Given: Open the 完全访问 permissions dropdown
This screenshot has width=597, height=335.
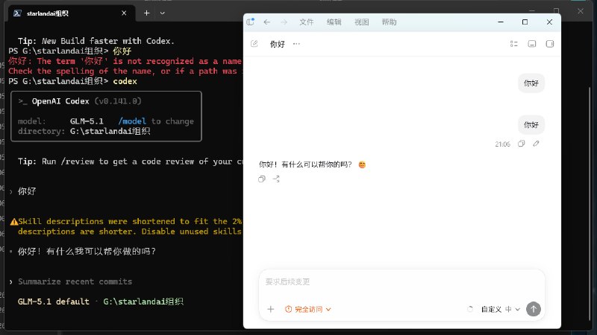Looking at the screenshot, I should 308,309.
